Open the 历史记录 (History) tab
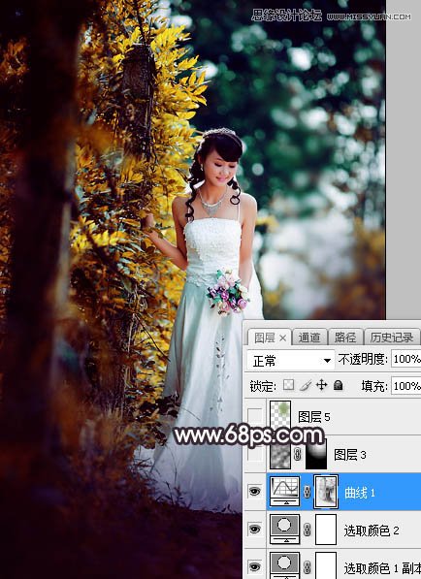 pyautogui.click(x=392, y=338)
